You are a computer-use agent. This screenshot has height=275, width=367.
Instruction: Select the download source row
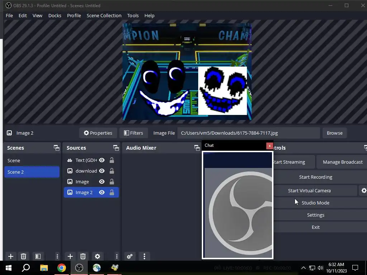[91, 171]
